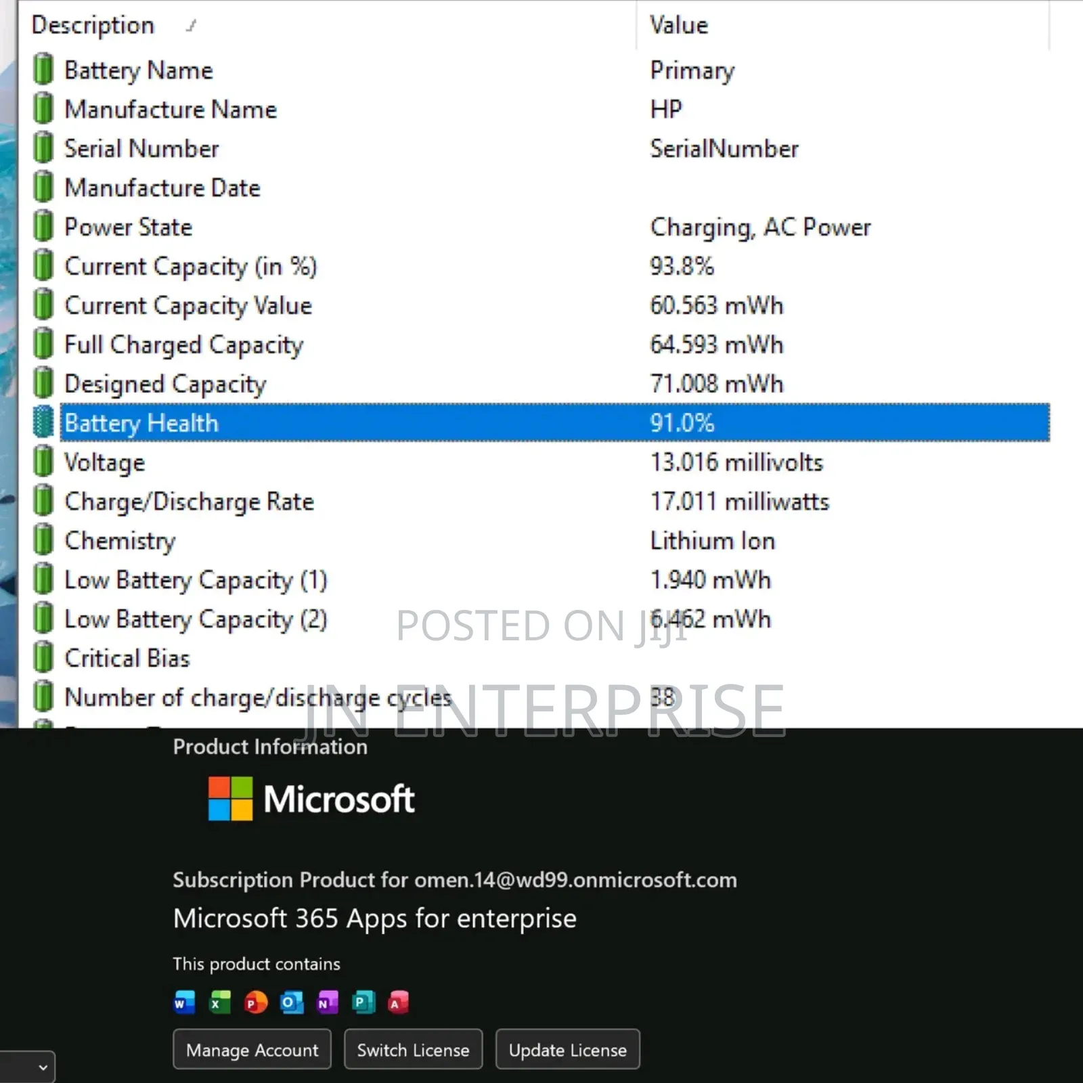Click the value 13.016 millivolts

click(x=736, y=462)
